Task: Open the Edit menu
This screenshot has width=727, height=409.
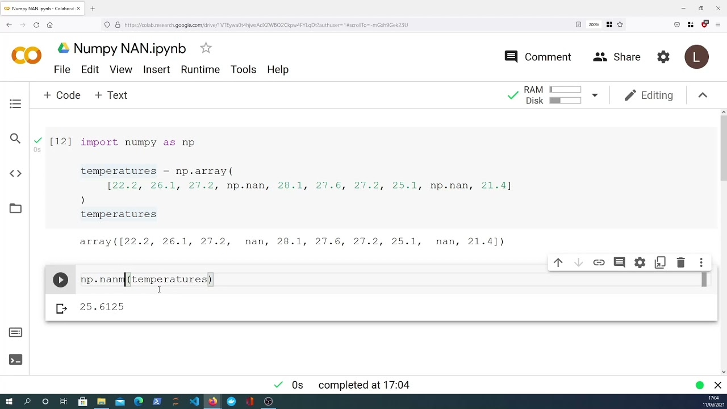Action: point(90,69)
